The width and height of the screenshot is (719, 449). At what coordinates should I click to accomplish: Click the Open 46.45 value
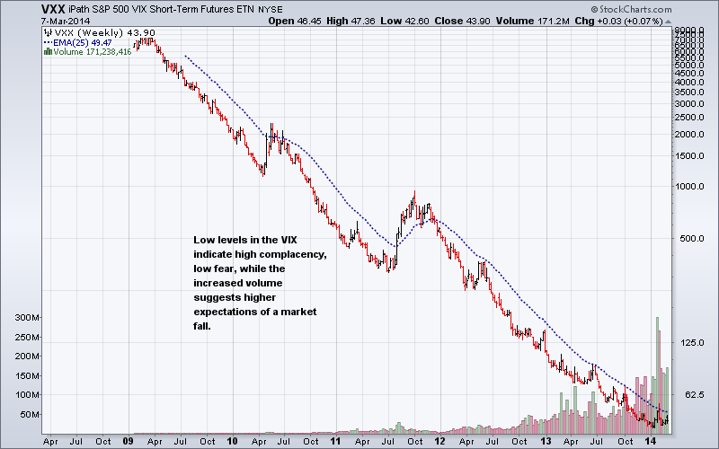[295, 21]
